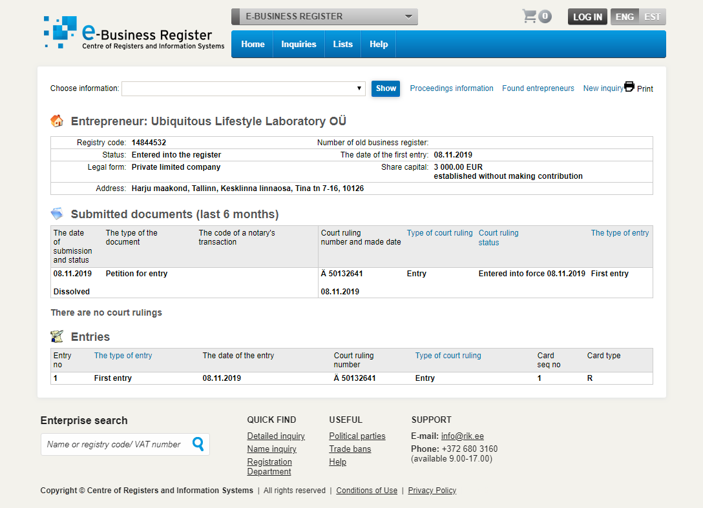Open the Choose information dropdown
Viewport: 703px width, 508px height.
click(244, 88)
